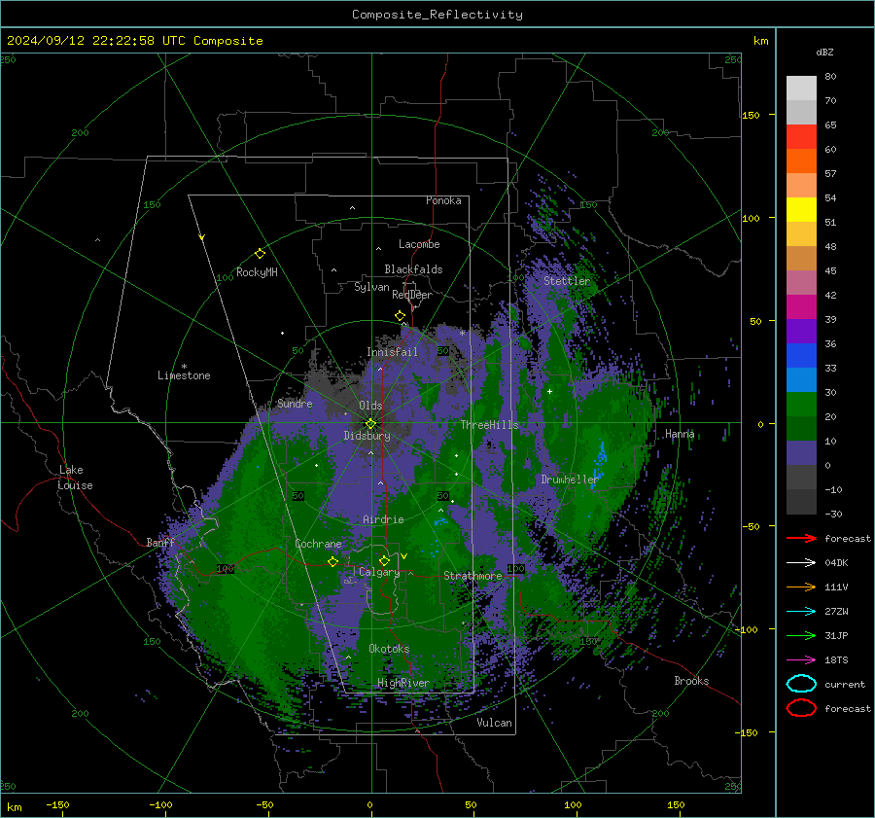
Task: Click the dBZ legend heading
Action: click(824, 52)
